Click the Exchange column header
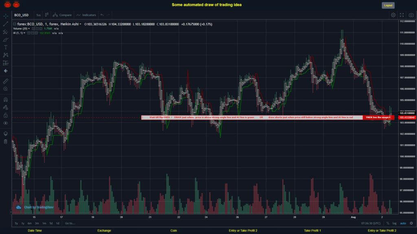This screenshot has height=234, width=417. click(104, 231)
